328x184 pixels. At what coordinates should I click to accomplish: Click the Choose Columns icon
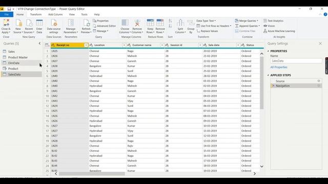[125, 22]
